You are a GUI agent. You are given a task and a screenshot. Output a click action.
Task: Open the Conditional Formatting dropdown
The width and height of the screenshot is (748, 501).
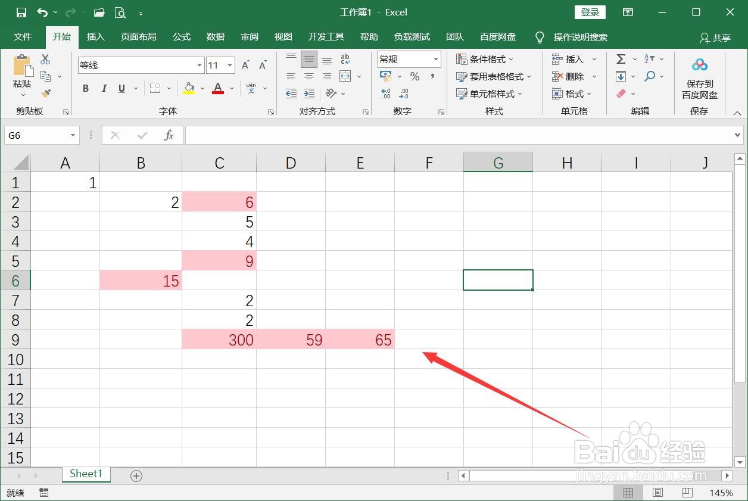(x=485, y=59)
